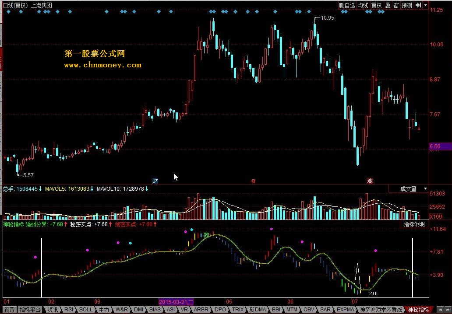Toggle the 复权 price adjustment option
452x314 pixels.
tap(376, 5)
